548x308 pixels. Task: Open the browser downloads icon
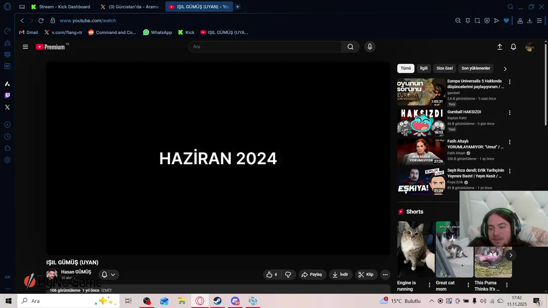click(530, 21)
